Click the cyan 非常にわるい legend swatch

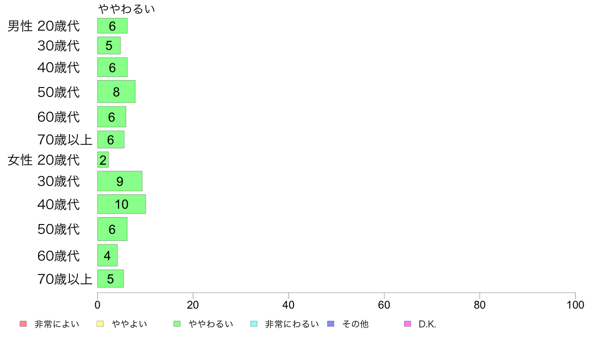tap(254, 324)
